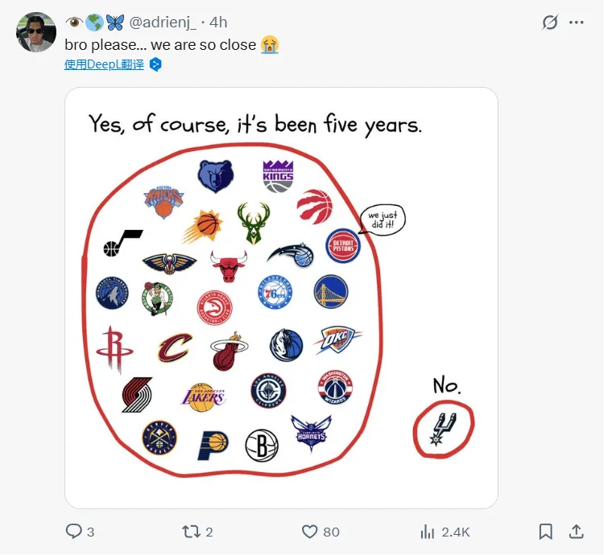The width and height of the screenshot is (604, 555).
Task: Click the Chicago Bulls logo
Action: [225, 265]
